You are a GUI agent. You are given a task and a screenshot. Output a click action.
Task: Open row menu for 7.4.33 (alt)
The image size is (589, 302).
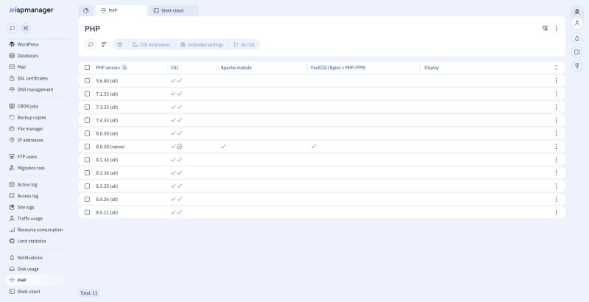557,120
